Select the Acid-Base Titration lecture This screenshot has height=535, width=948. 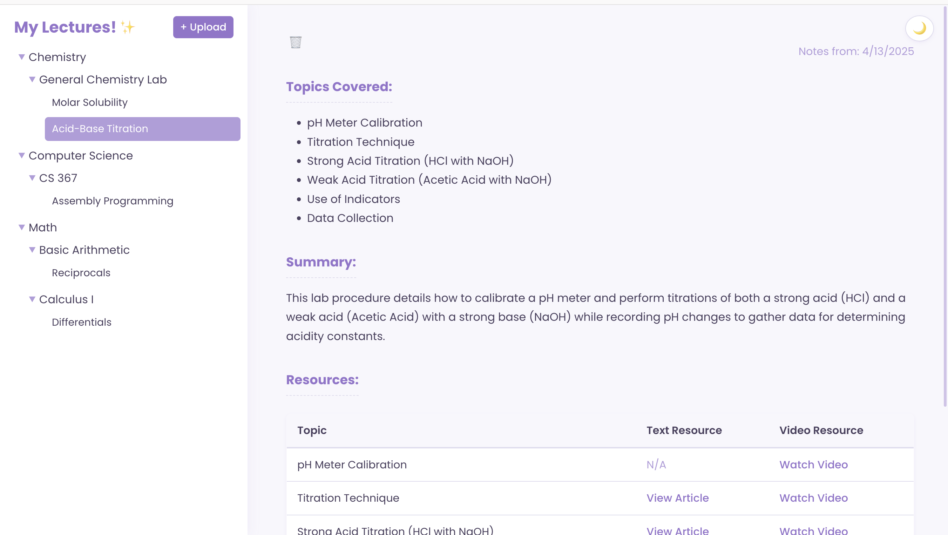pos(142,129)
